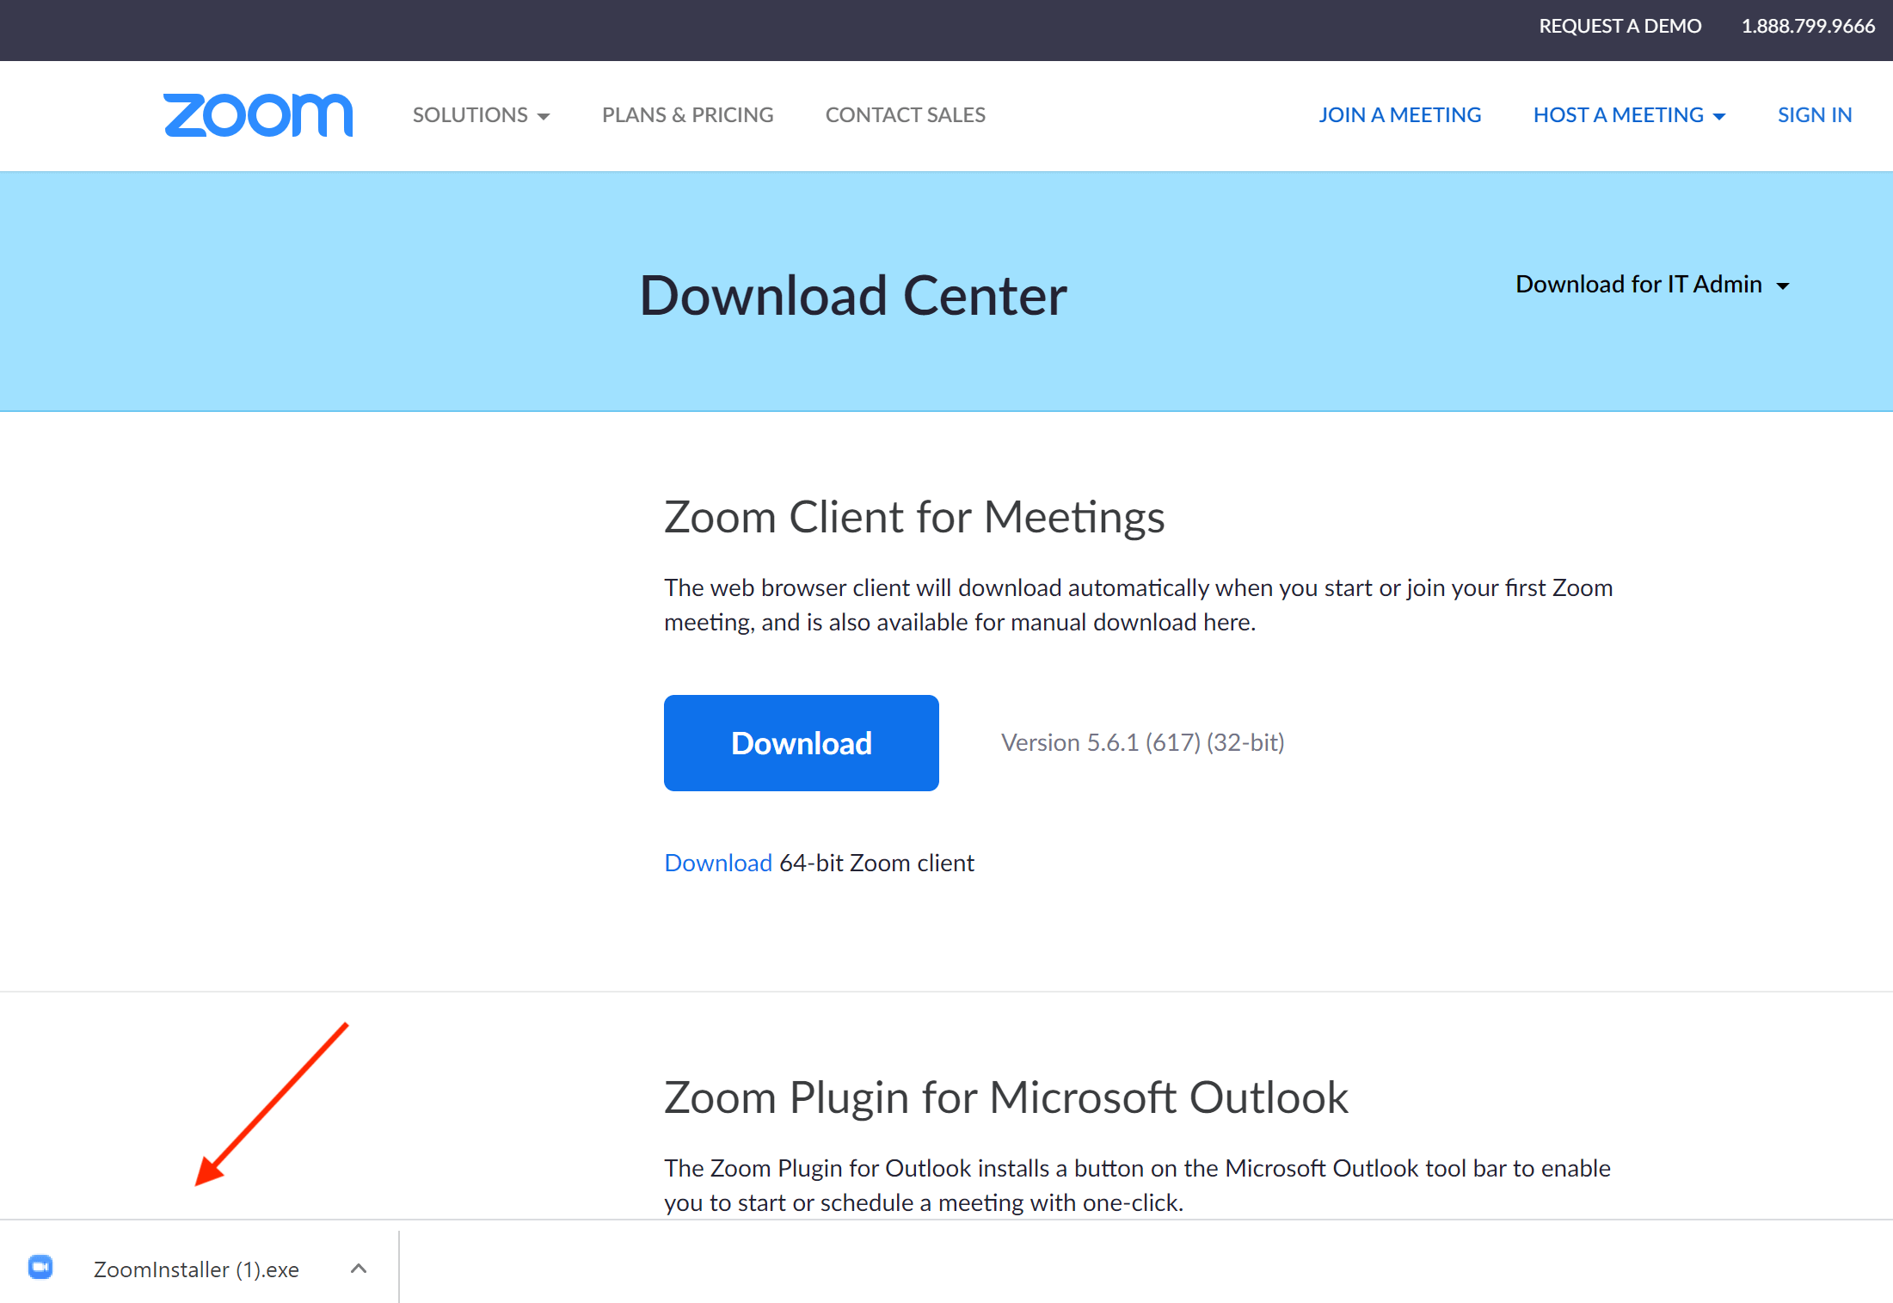Viewport: 1893px width, 1303px height.
Task: Click the Download button for Zoom client
Action: coord(802,744)
